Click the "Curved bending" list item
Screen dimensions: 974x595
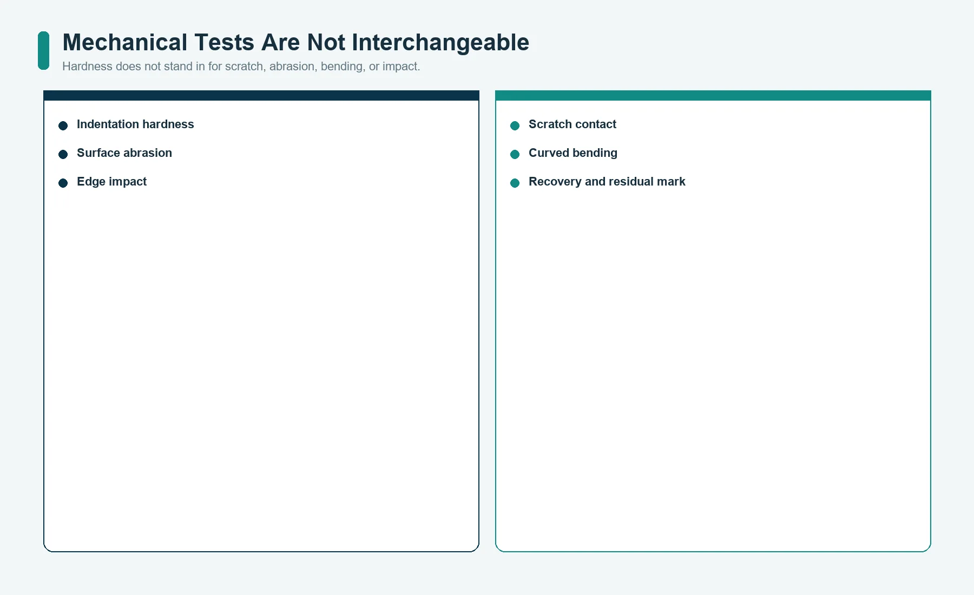573,153
